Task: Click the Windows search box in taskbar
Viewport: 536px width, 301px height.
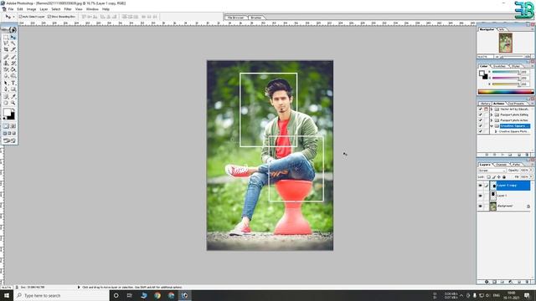Action: point(61,295)
